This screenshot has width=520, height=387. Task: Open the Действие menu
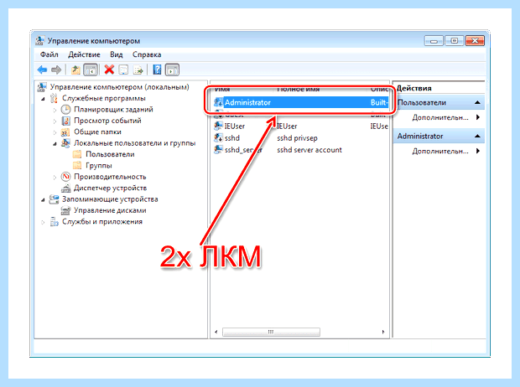coord(84,54)
